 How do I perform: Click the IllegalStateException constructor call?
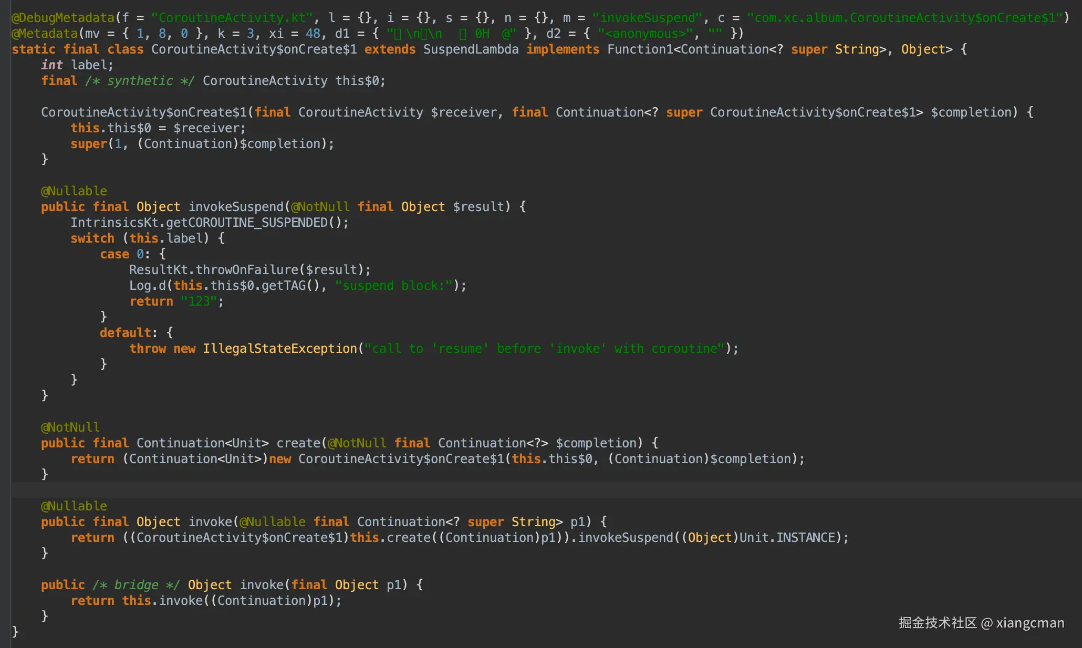pyautogui.click(x=279, y=349)
